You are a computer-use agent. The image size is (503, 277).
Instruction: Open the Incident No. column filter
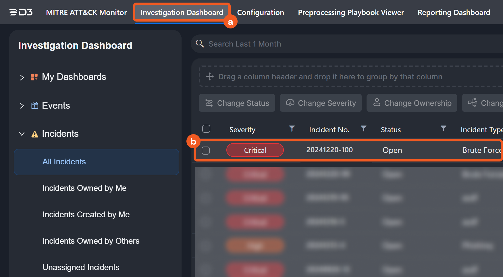(x=364, y=128)
